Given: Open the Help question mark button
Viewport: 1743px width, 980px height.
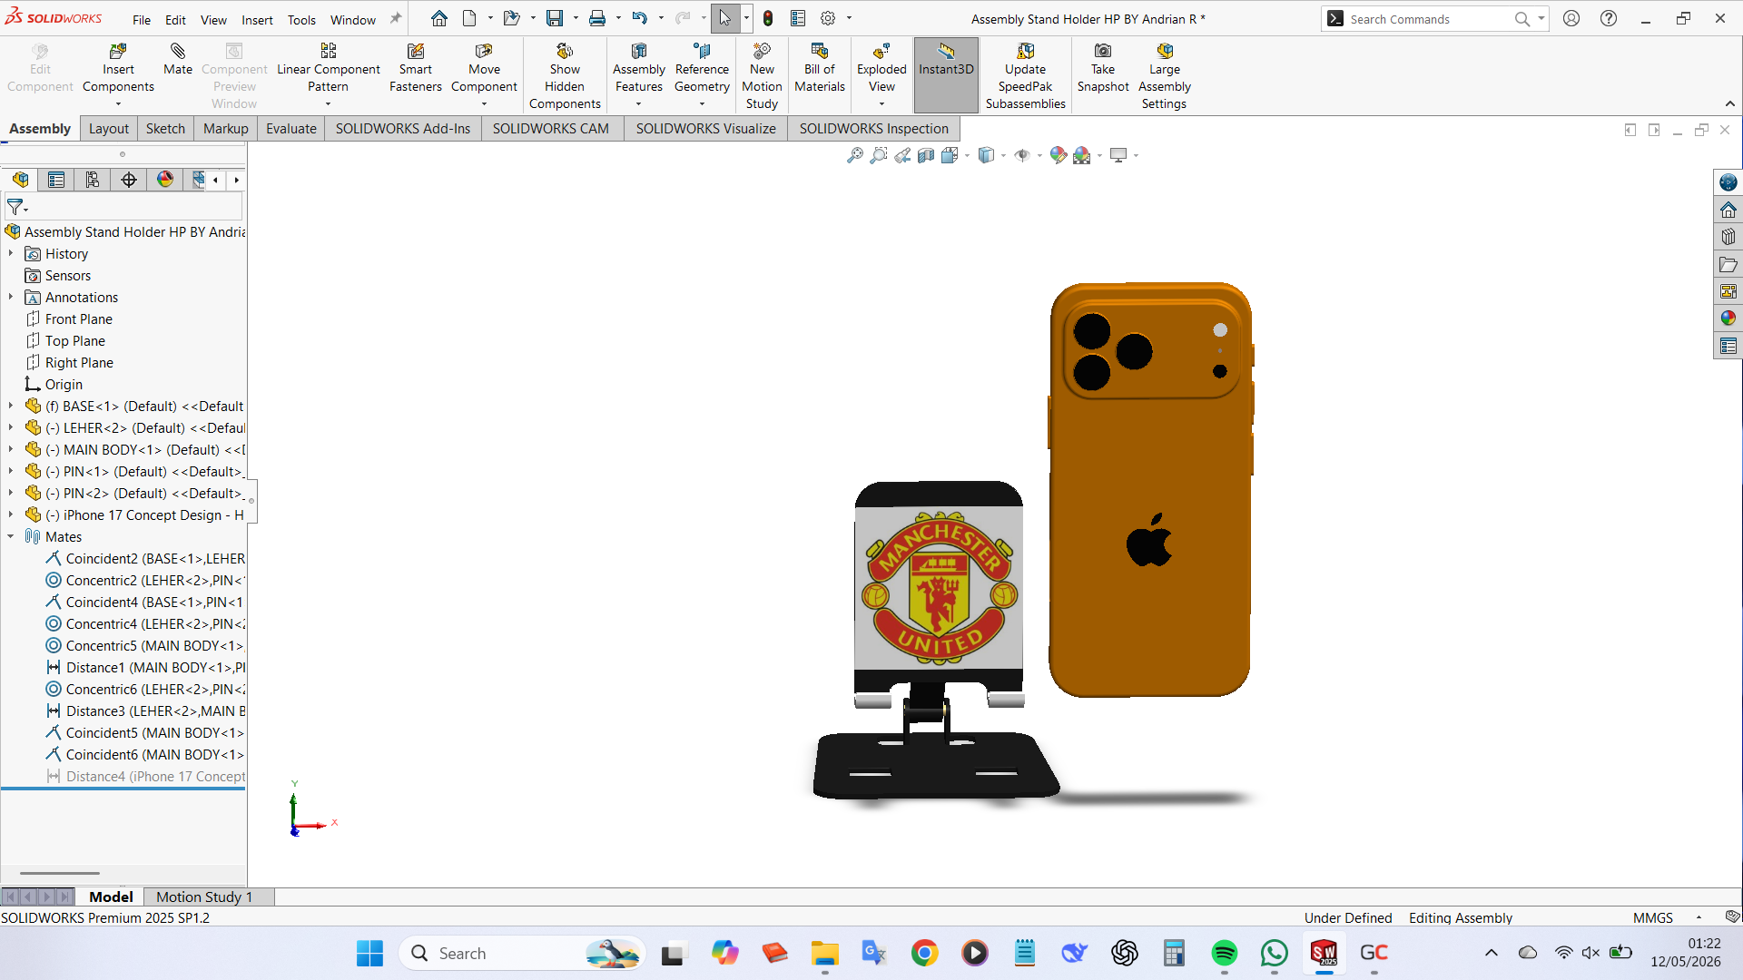Looking at the screenshot, I should [1609, 18].
